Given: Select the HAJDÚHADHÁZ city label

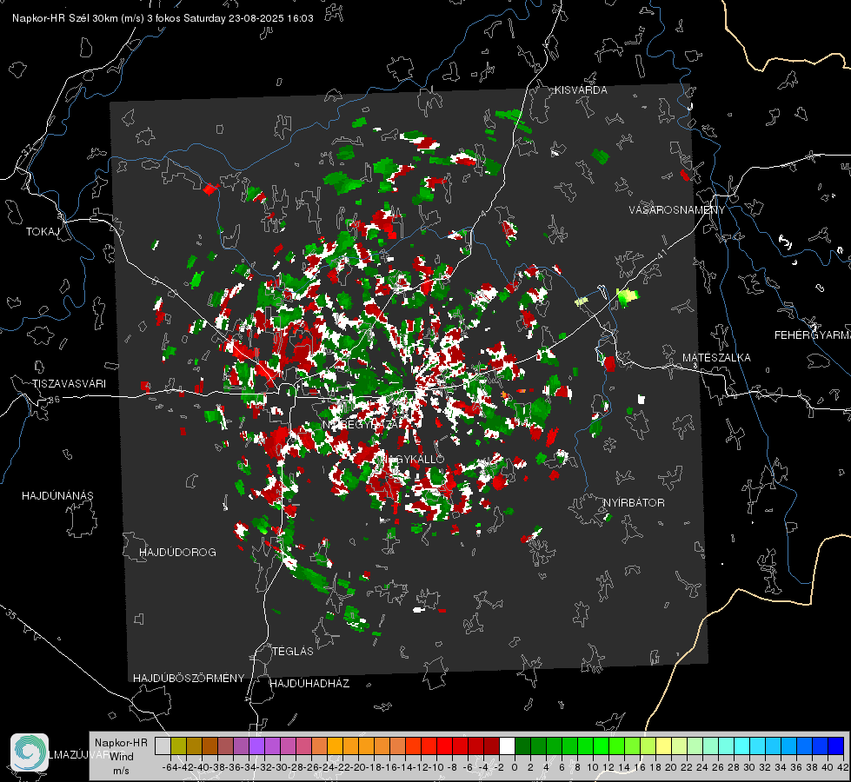Looking at the screenshot, I should (x=310, y=684).
